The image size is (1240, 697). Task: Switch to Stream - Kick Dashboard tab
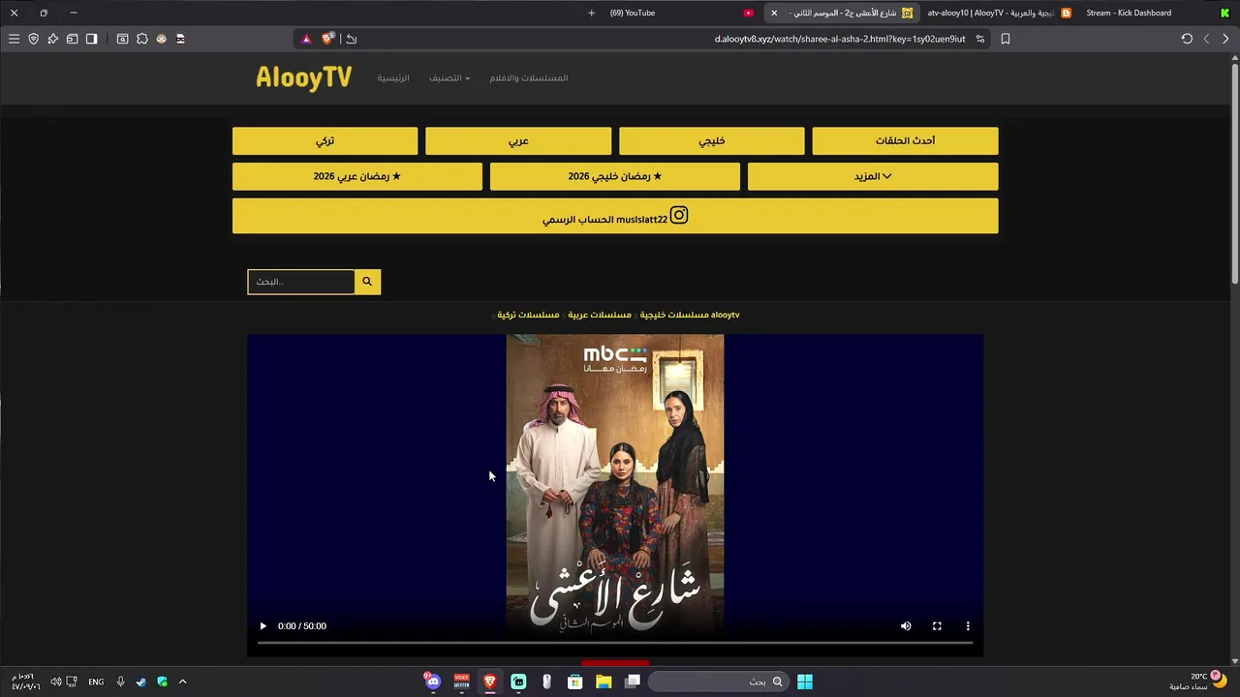[x=1129, y=13]
